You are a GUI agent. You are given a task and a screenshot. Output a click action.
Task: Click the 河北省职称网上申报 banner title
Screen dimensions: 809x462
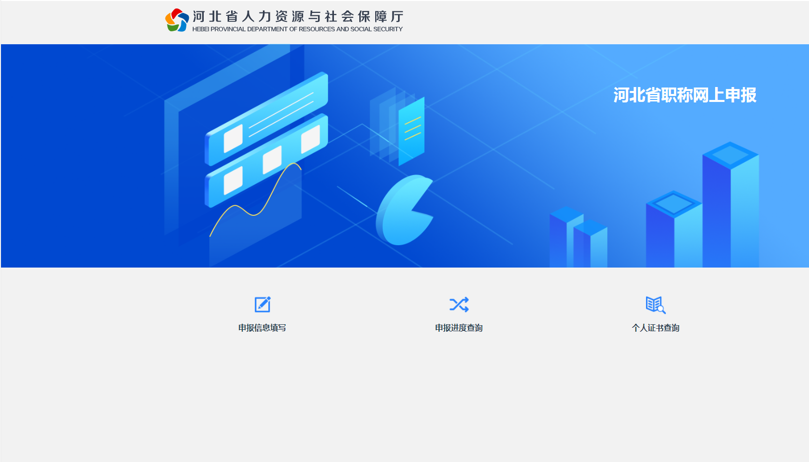[x=684, y=95]
